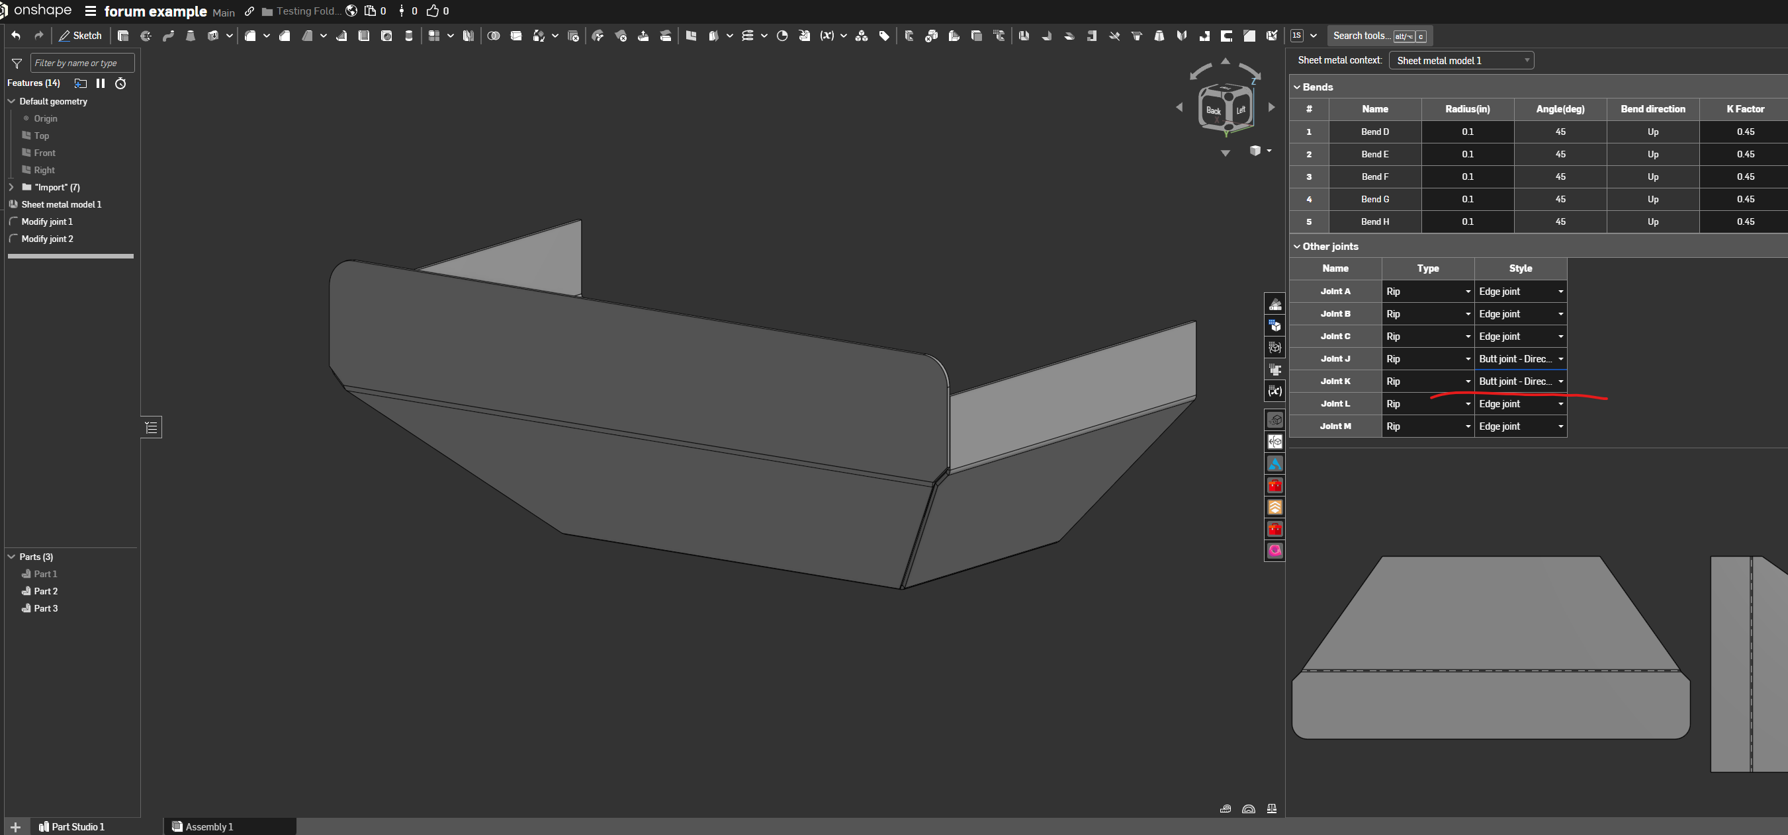Open Sheet metal context dropdown

click(1461, 60)
